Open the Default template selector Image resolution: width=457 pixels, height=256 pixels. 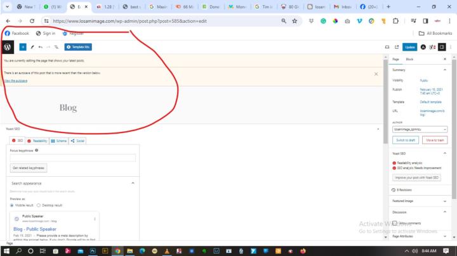click(430, 102)
